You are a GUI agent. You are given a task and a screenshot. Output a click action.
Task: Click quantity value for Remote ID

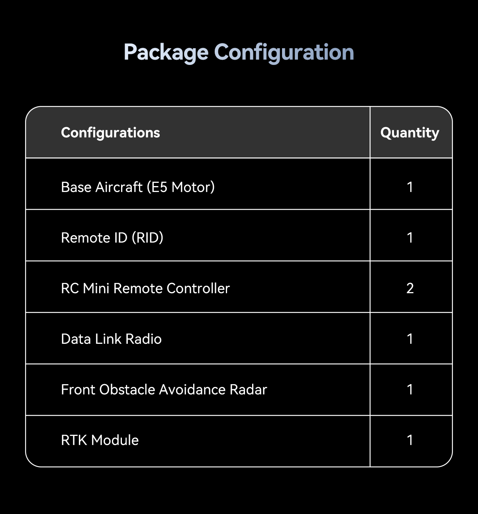pyautogui.click(x=410, y=238)
